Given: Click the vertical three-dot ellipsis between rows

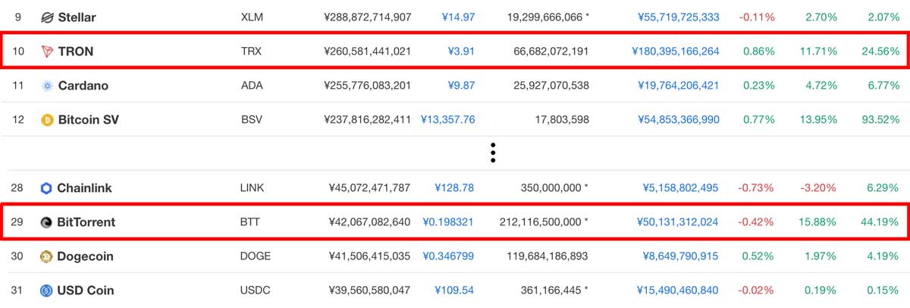Looking at the screenshot, I should (x=493, y=152).
